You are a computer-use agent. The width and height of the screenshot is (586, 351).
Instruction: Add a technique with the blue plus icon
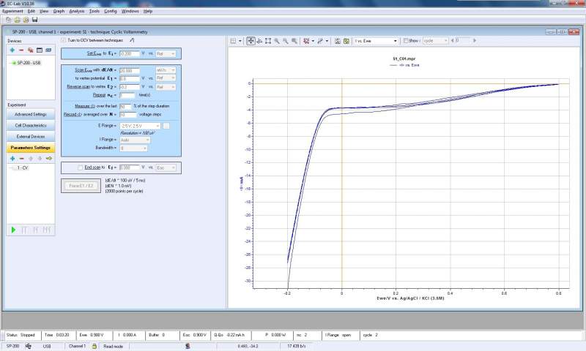pos(12,158)
